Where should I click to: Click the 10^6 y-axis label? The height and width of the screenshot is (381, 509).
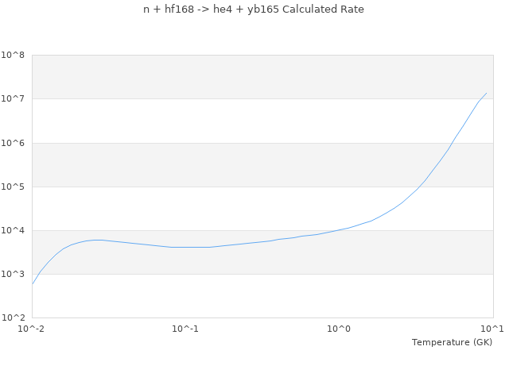pyautogui.click(x=13, y=143)
